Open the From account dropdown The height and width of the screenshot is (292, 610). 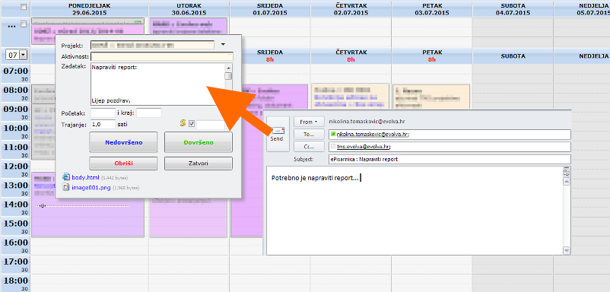[x=309, y=122]
